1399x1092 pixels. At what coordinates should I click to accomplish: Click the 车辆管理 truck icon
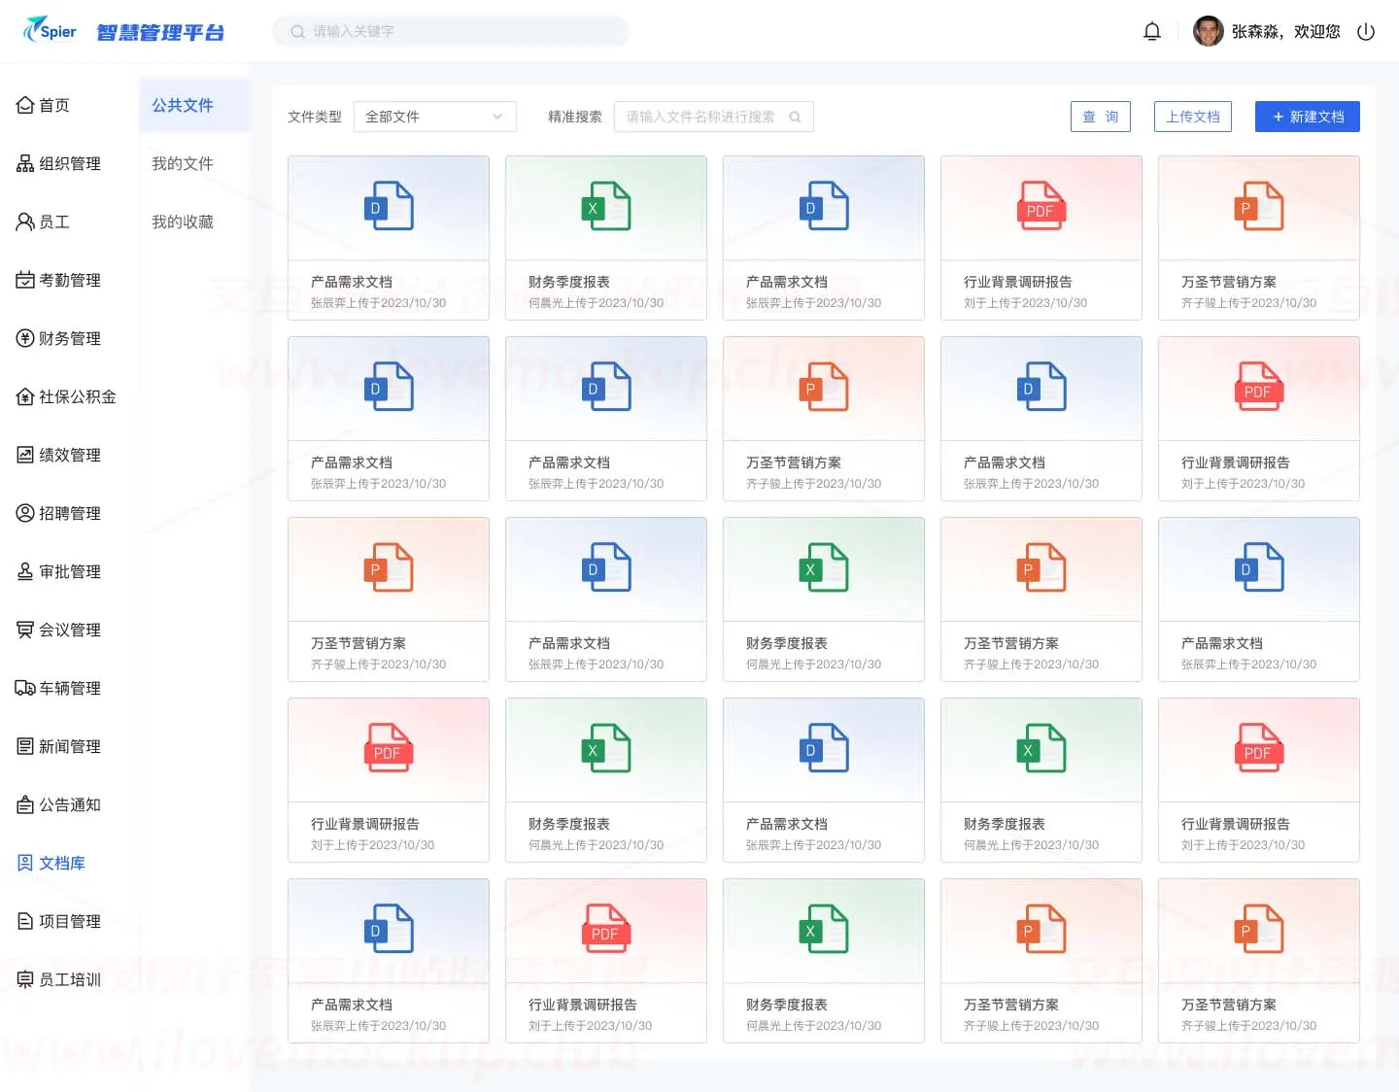[25, 688]
